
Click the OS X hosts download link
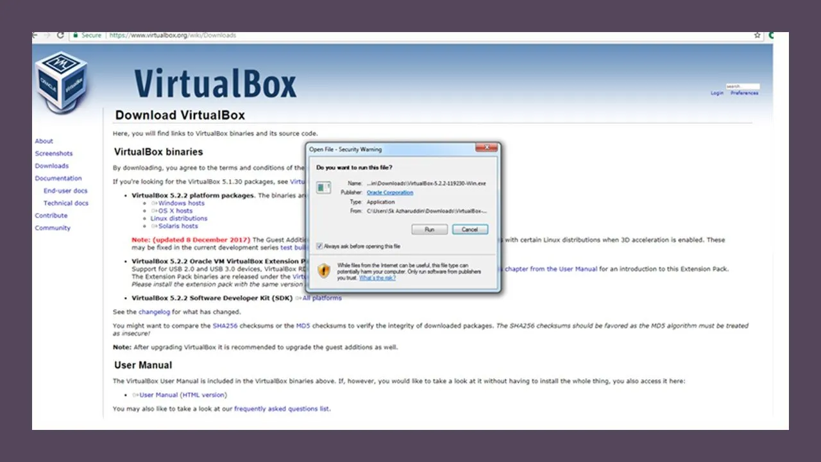click(175, 210)
